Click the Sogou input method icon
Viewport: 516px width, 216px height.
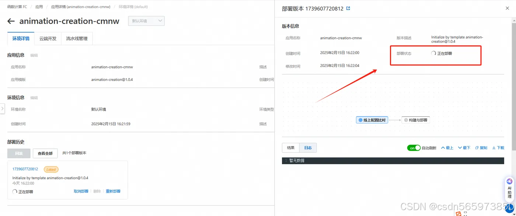tap(458, 213)
